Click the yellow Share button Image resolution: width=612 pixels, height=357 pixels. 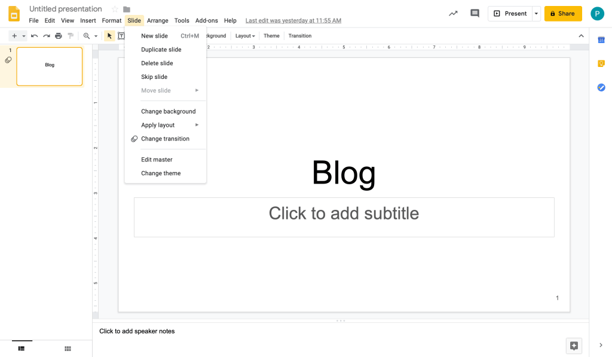[x=562, y=14]
